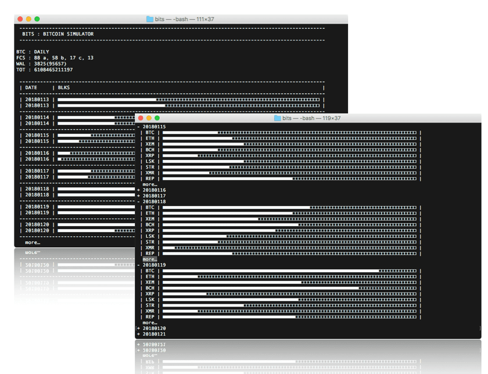Click the 'TOT : 6108465211197' line

pos(45,70)
